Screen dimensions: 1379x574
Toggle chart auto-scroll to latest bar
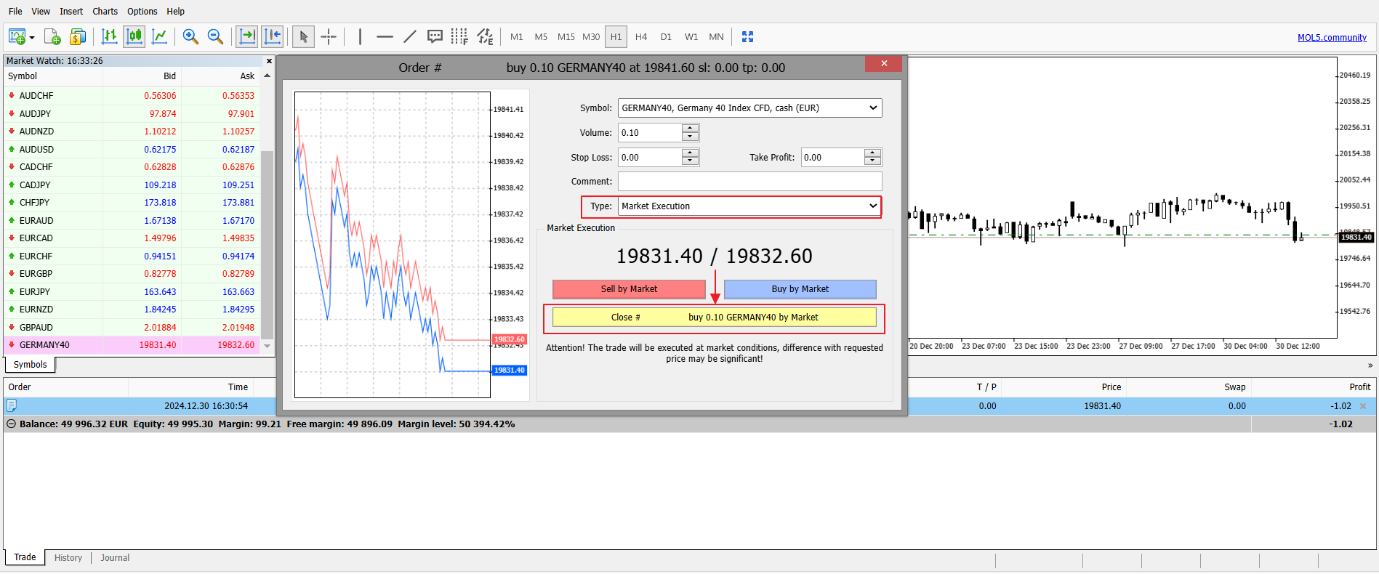click(x=247, y=36)
